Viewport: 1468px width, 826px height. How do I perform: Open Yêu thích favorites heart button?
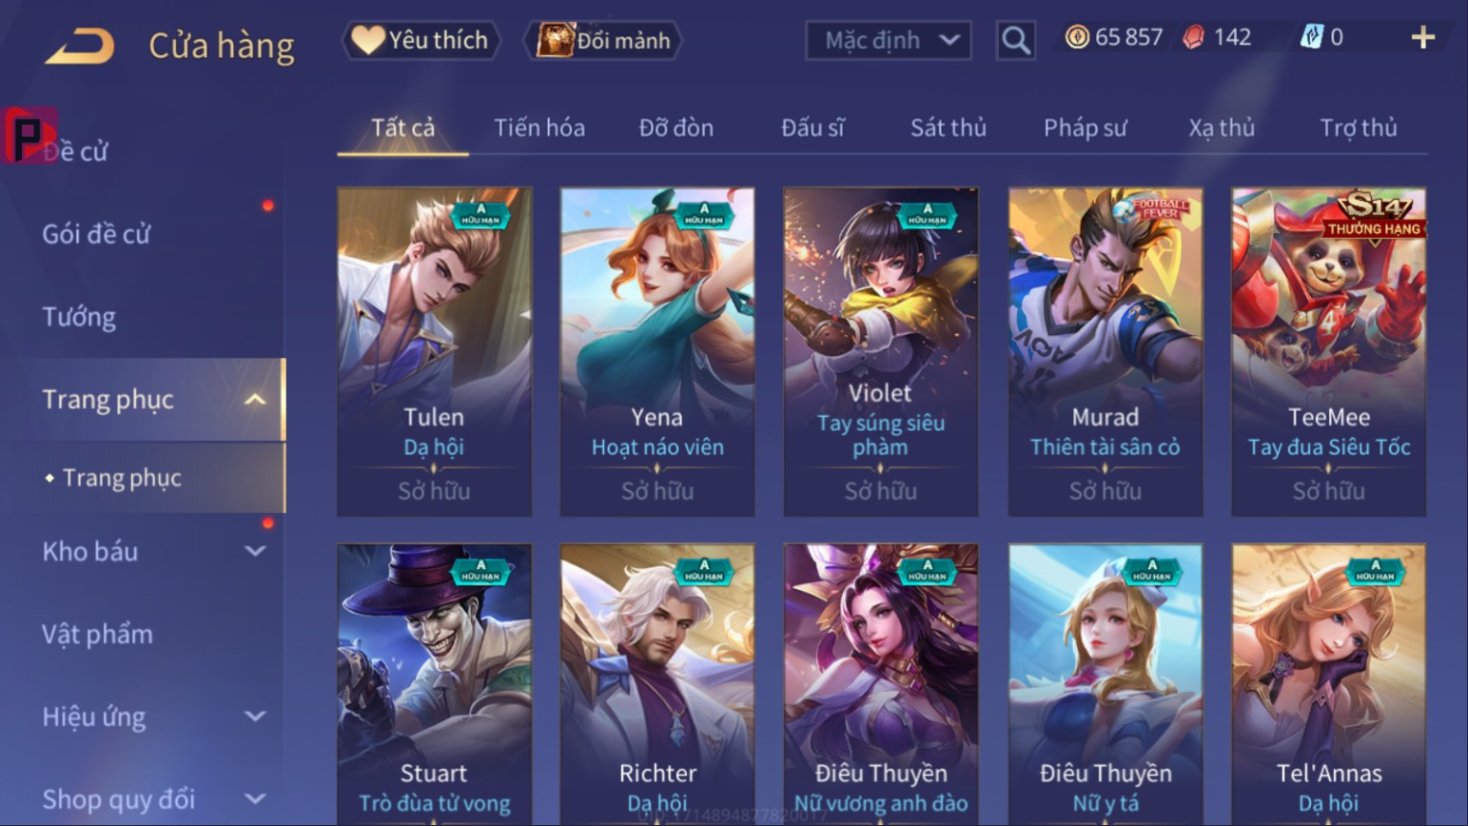click(x=421, y=40)
